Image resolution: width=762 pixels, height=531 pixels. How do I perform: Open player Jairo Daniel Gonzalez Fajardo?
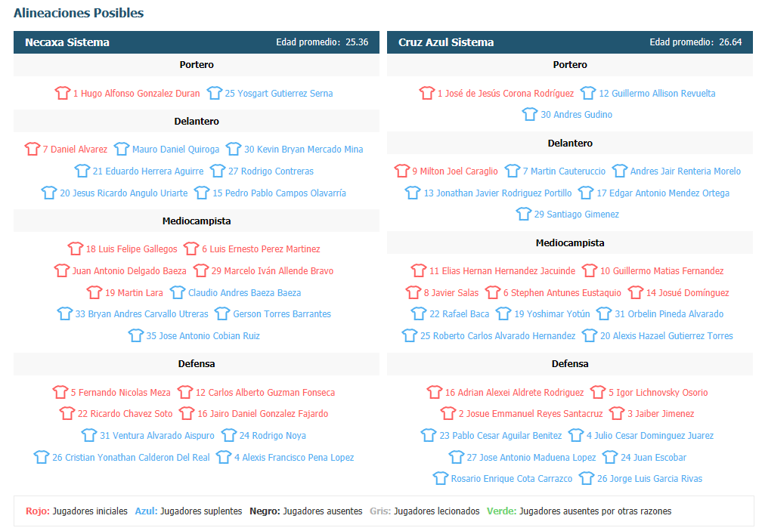point(262,413)
